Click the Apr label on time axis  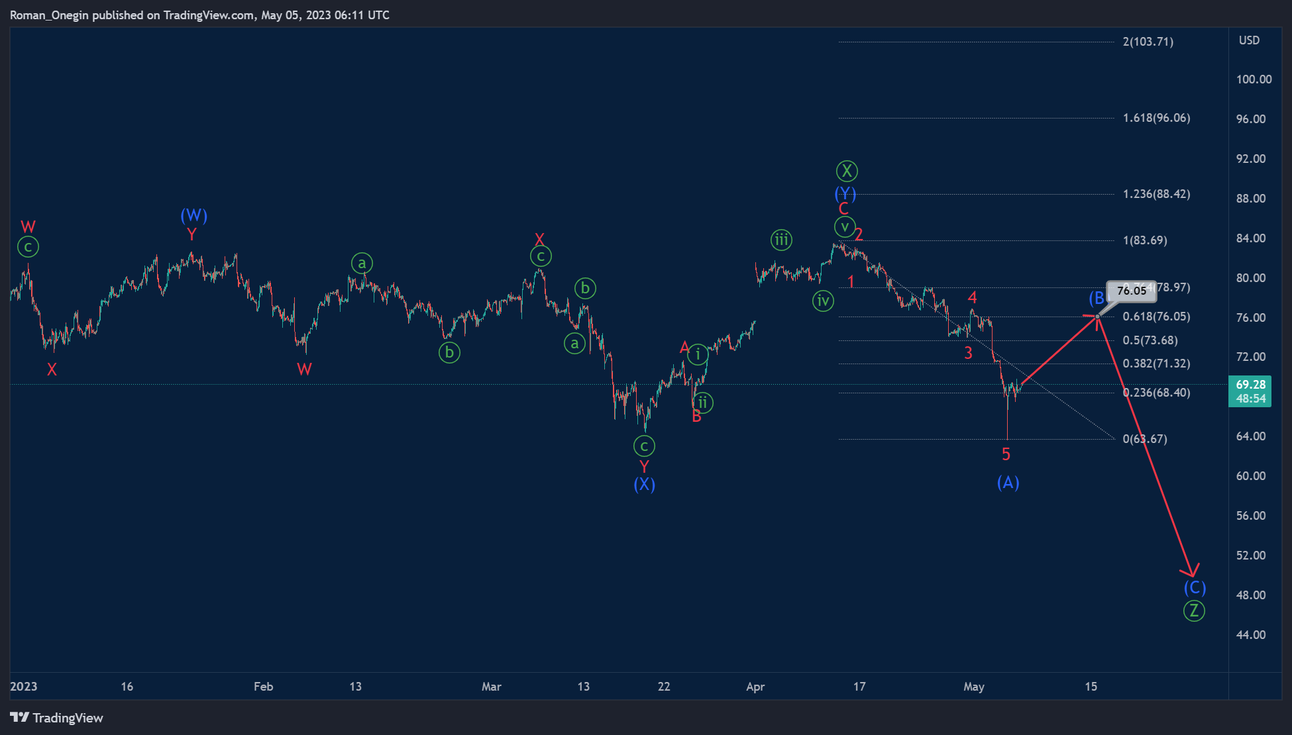tap(755, 687)
